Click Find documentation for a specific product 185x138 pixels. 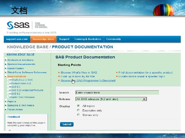[145, 72]
